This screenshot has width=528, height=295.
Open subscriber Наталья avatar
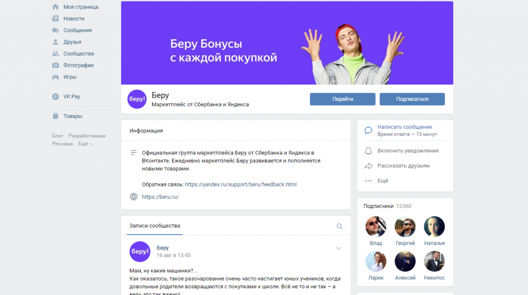coord(434,227)
